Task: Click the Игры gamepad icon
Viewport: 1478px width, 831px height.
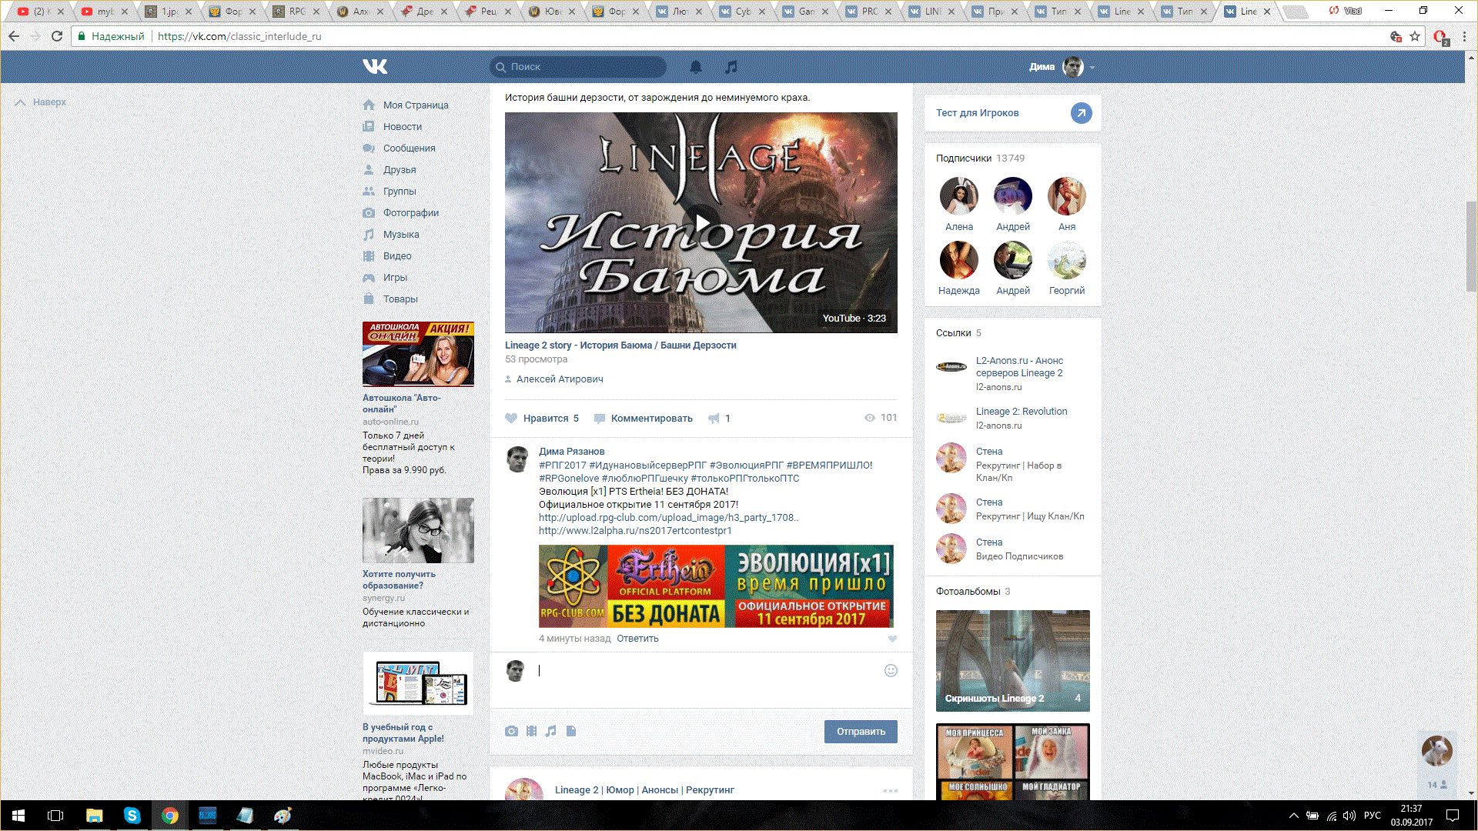Action: click(369, 277)
